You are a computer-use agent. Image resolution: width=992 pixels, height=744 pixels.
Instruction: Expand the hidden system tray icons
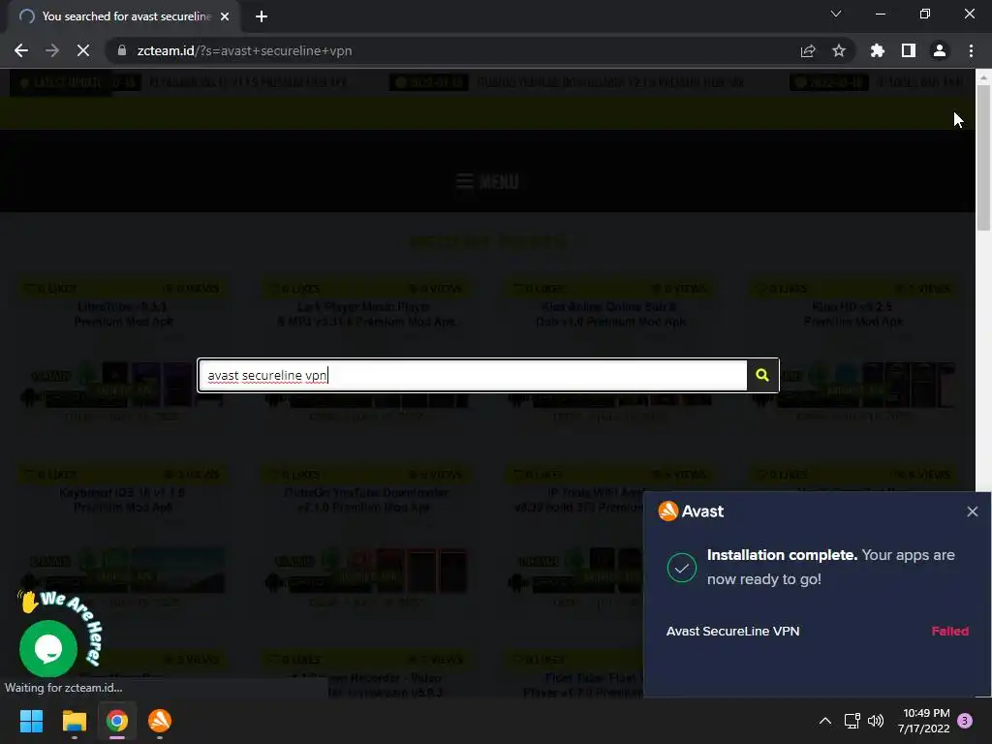point(825,721)
